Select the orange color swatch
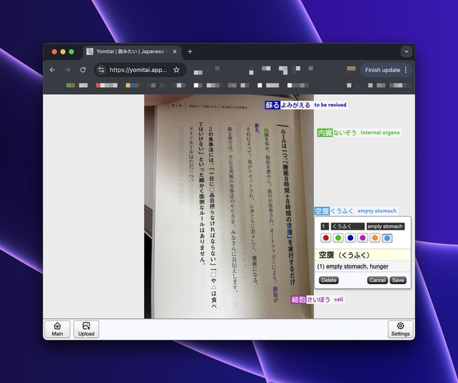 375,238
